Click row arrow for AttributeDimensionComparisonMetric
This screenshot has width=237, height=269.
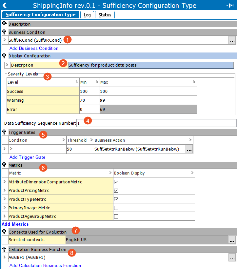click(x=5, y=181)
